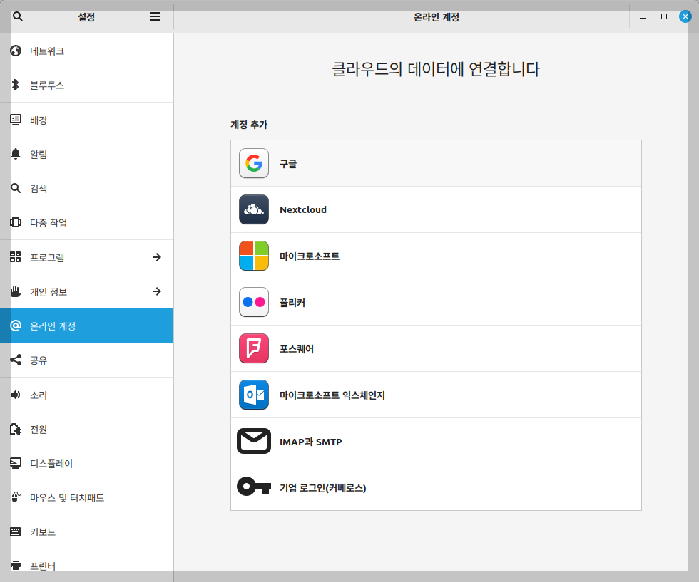Click the hand icon beside 개인 정보

[x=16, y=291]
